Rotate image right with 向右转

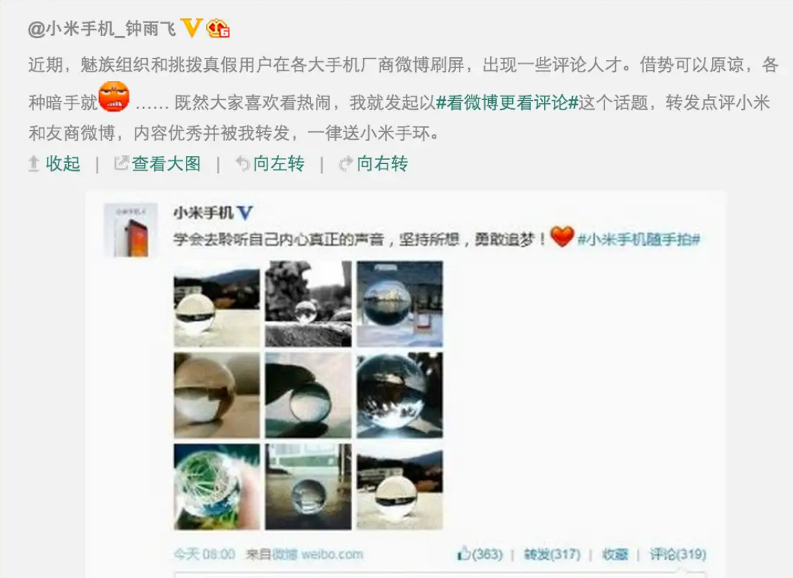pyautogui.click(x=373, y=164)
